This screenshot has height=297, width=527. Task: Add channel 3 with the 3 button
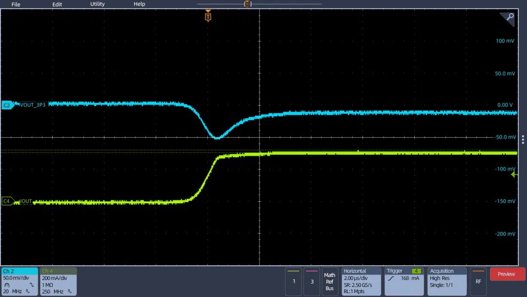(x=312, y=281)
